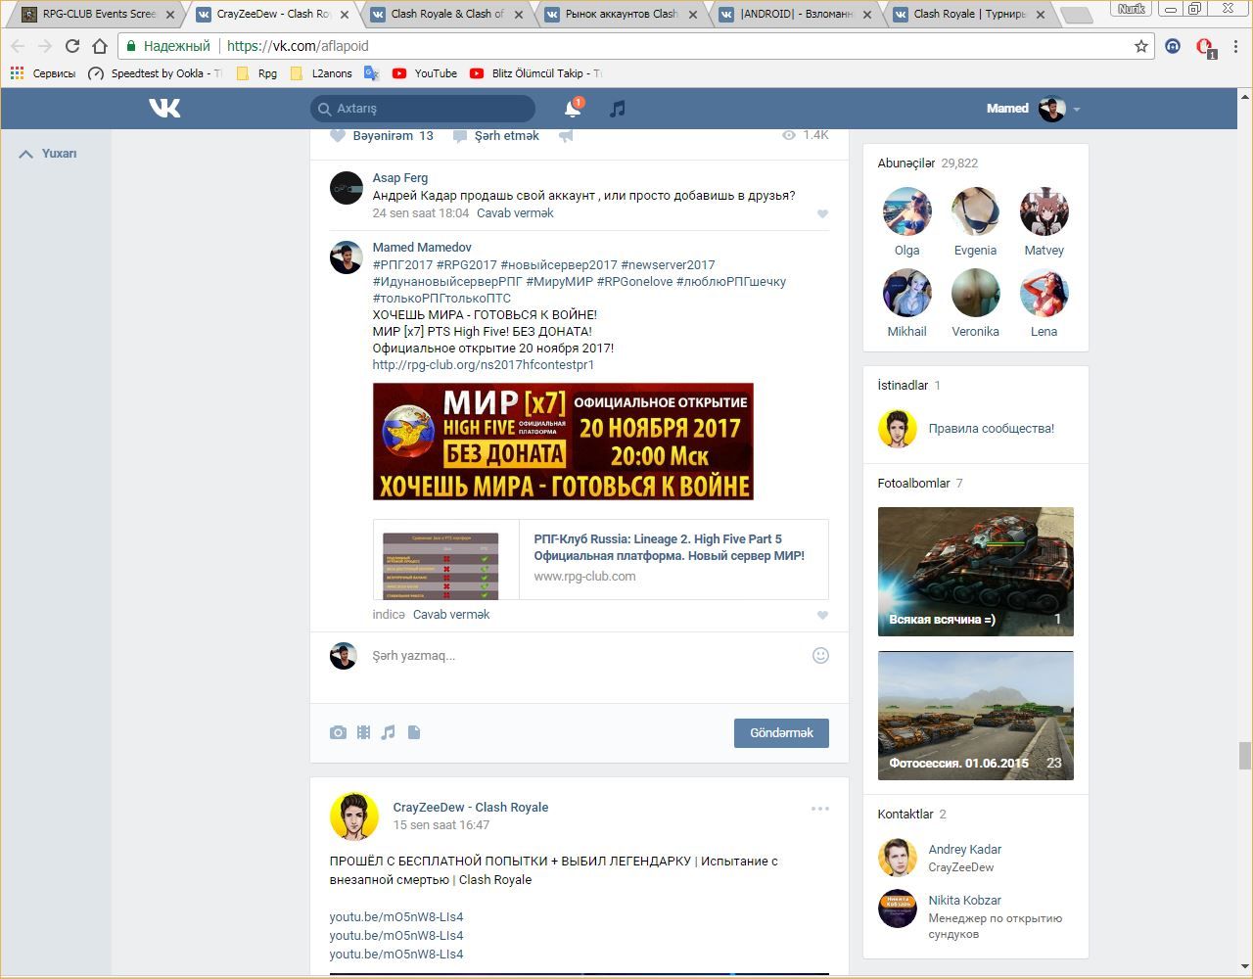This screenshot has width=1253, height=979.
Task: Open Фотосессия 01.06.2015 album thumbnail
Action: 976,716
